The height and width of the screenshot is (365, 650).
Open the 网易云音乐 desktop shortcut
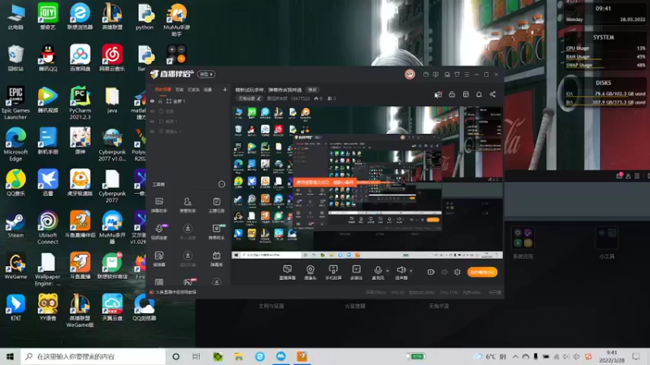tap(112, 58)
